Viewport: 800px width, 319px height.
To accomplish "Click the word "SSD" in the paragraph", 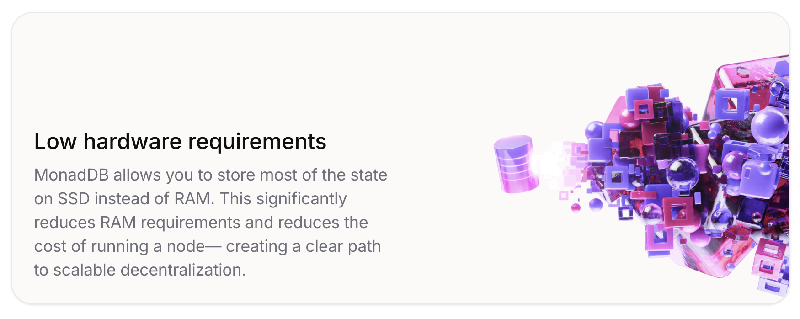I will click(x=73, y=199).
